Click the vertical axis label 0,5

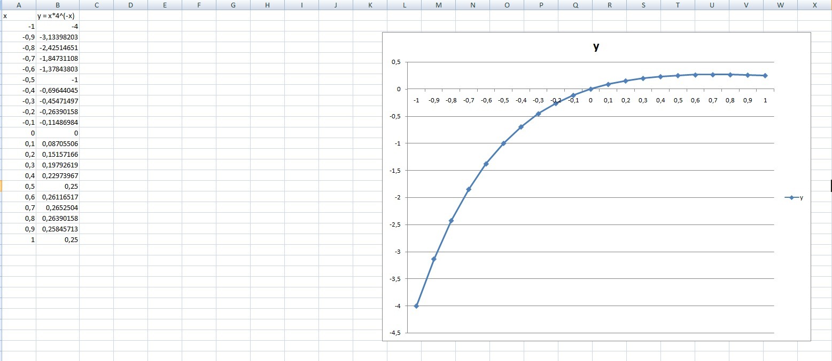[x=395, y=62]
